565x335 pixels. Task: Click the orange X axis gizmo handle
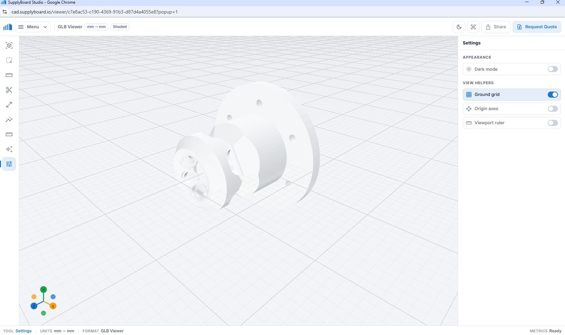coord(53,306)
